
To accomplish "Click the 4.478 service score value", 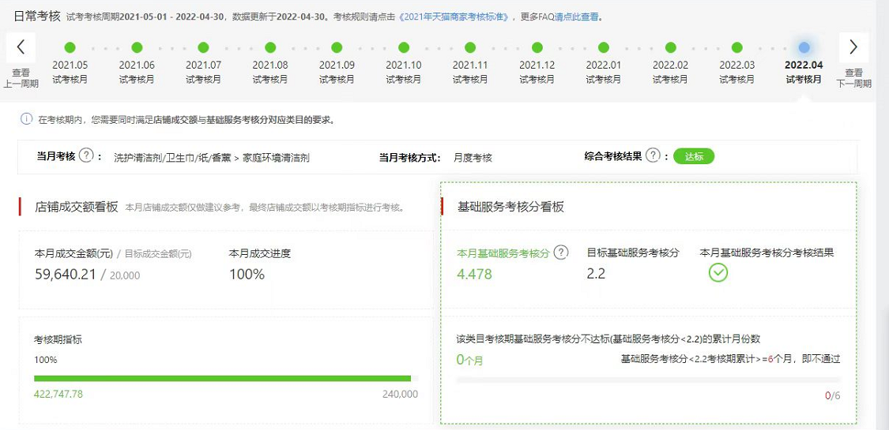I will tap(475, 275).
